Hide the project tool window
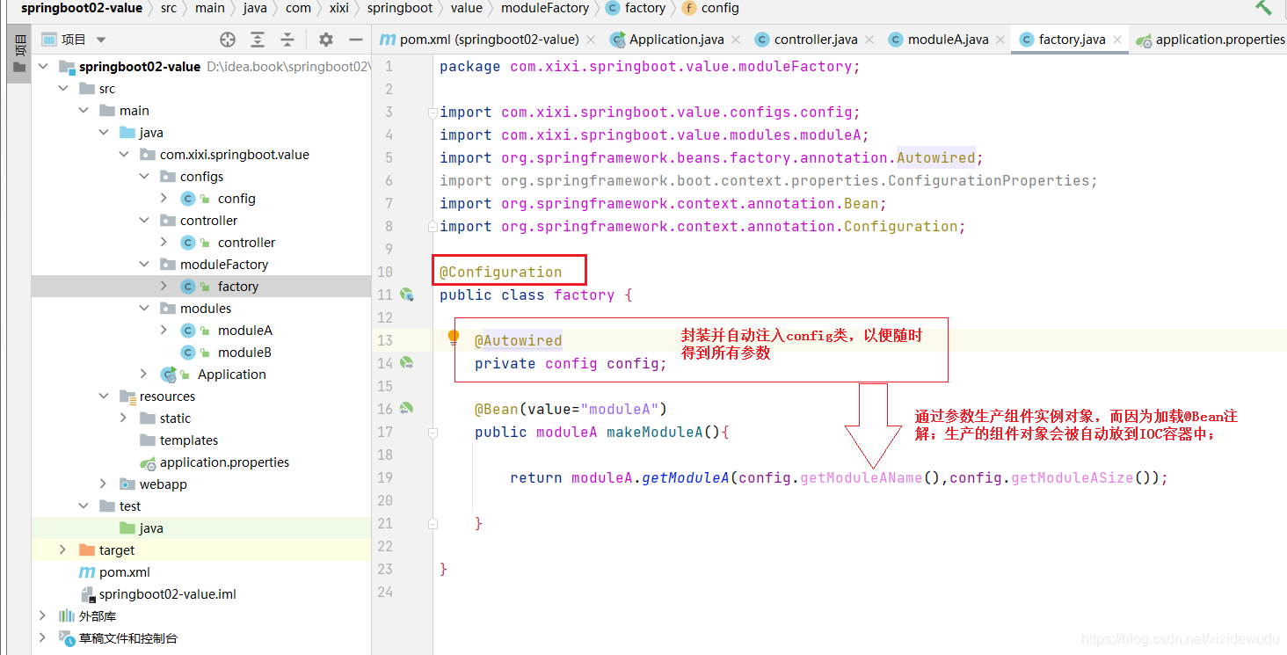Viewport: 1287px width, 655px height. (355, 40)
